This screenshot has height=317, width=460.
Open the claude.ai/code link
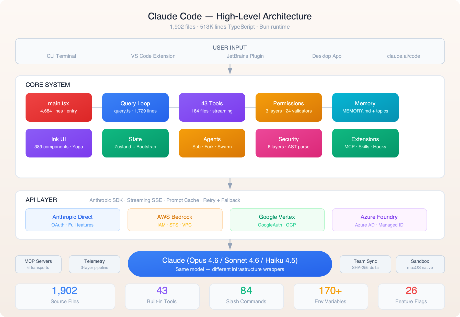point(403,56)
